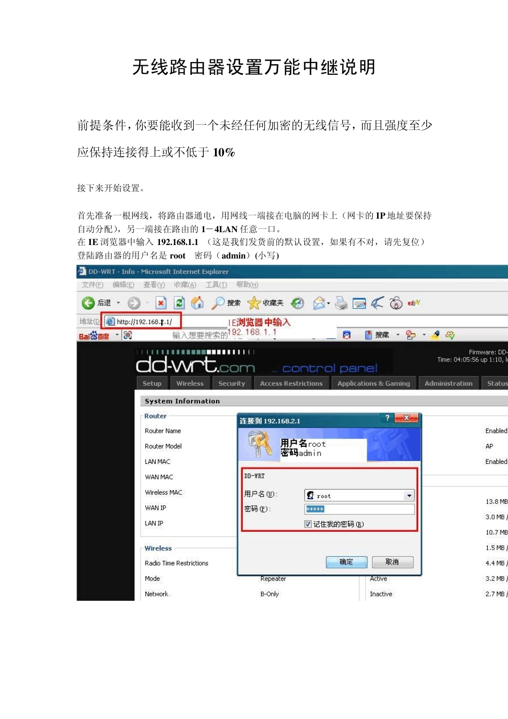The image size is (508, 719).
Task: Click the dd-wrt.com logo
Action: 195,366
